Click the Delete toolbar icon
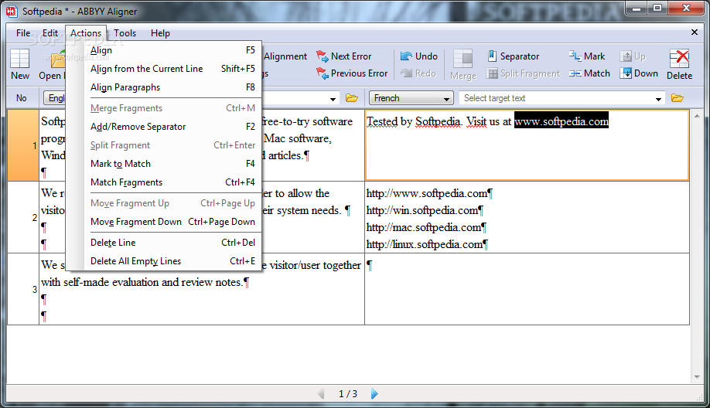 coord(679,59)
